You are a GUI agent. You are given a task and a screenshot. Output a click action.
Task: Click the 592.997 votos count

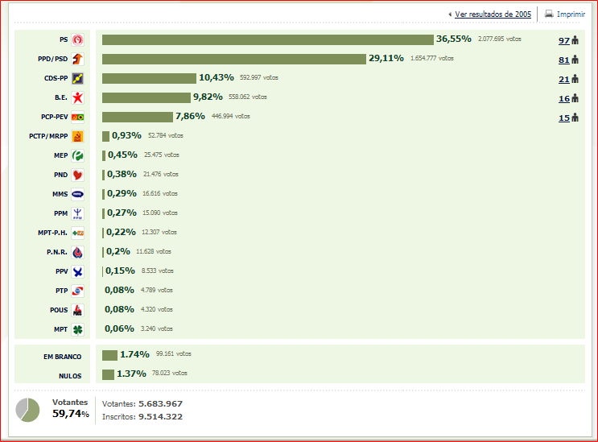259,77
